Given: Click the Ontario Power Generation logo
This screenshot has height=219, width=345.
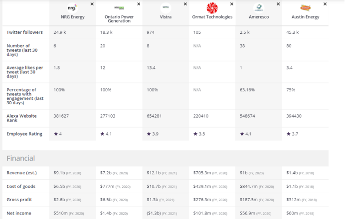Looking at the screenshot, I should pos(119,7).
